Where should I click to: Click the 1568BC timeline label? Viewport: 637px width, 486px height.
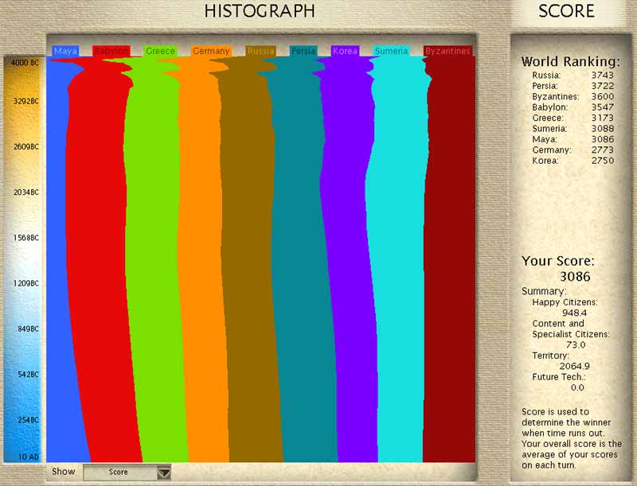click(26, 237)
